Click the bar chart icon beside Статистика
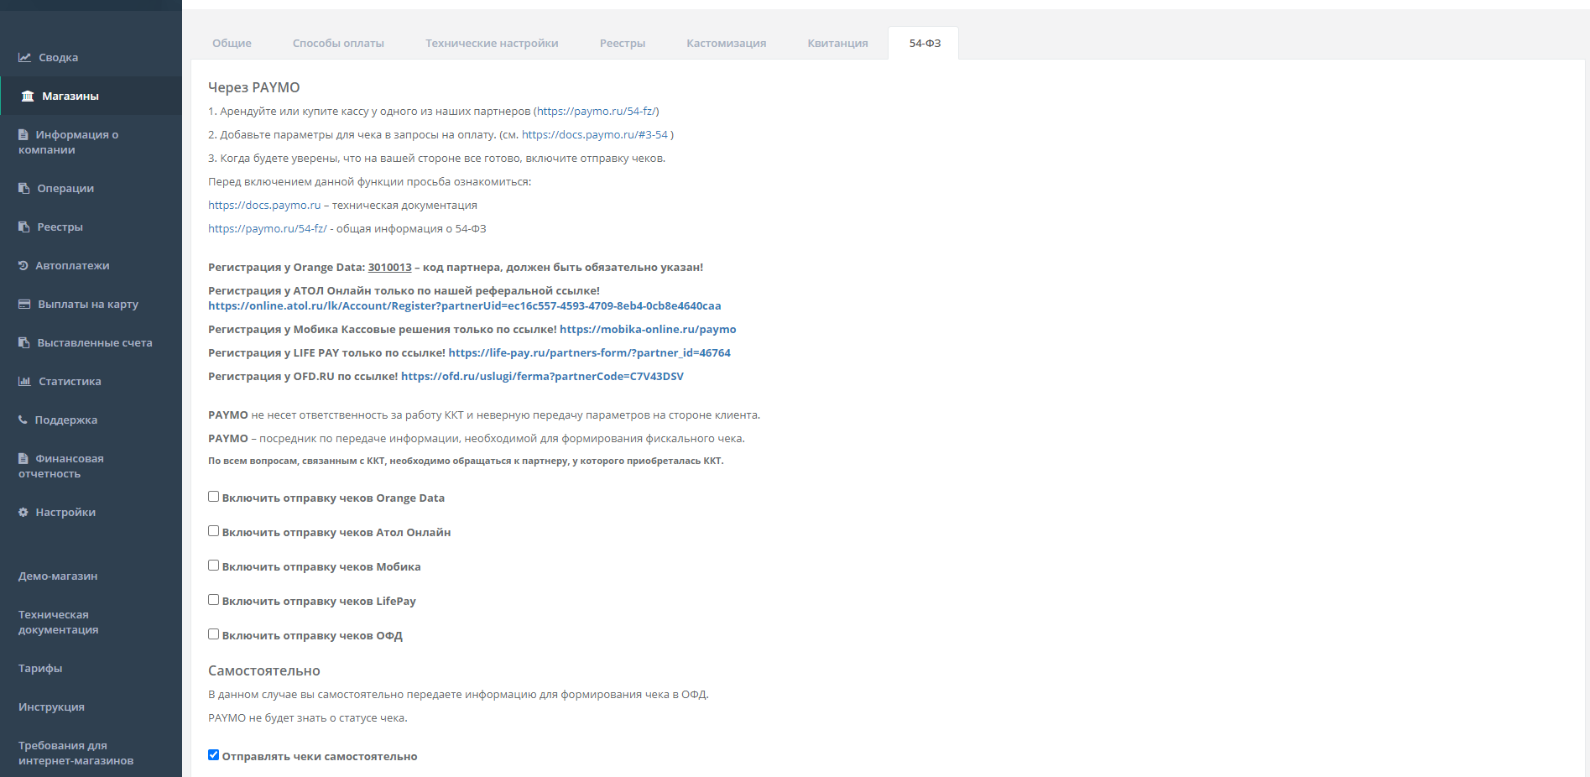Image resolution: width=1590 pixels, height=777 pixels. point(25,382)
